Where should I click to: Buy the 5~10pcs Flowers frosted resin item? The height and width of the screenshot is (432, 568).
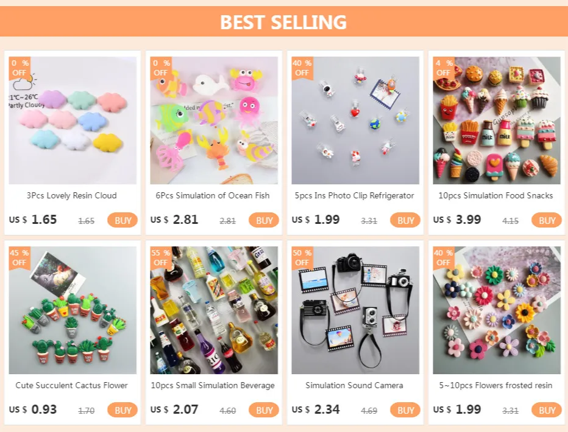(x=546, y=410)
